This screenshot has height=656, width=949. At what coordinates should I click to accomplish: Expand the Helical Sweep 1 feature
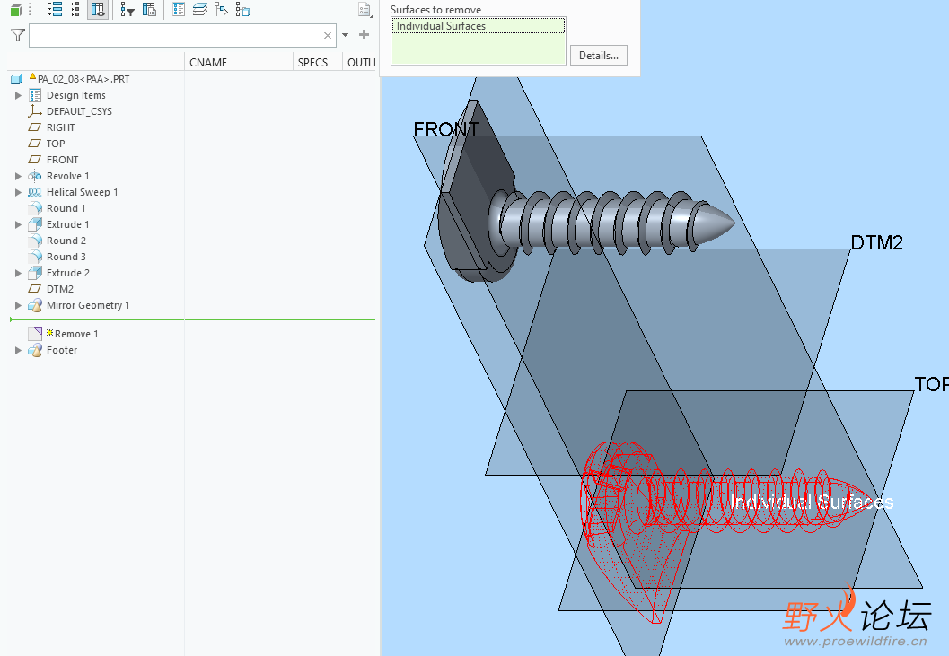coord(18,192)
